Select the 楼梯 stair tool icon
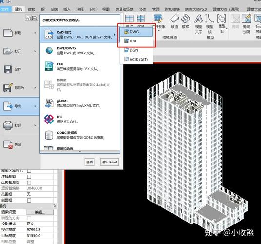The height and width of the screenshot is (244, 261). point(185,19)
